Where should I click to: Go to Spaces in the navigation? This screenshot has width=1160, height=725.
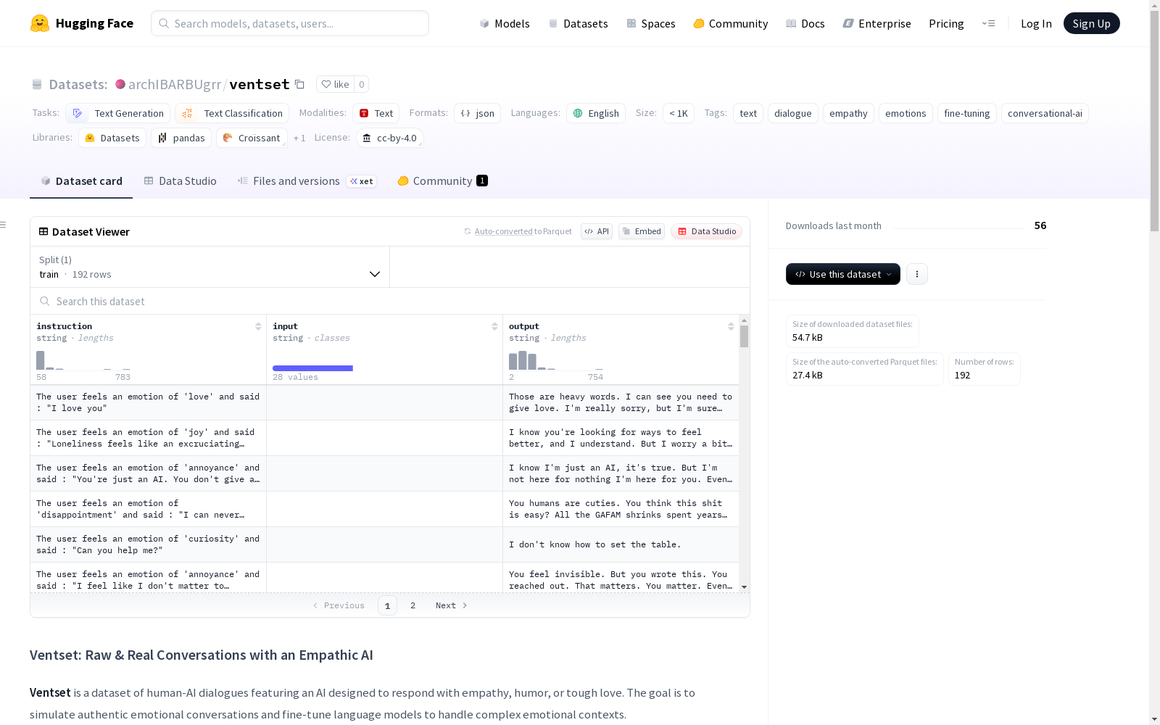[x=650, y=23]
